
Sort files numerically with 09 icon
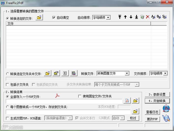point(159,17)
